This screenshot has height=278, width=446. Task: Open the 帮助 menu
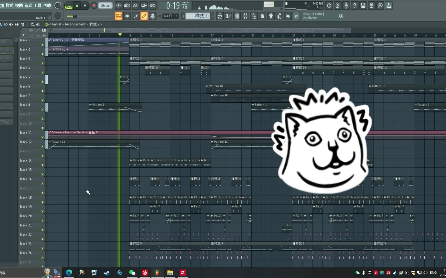click(47, 5)
